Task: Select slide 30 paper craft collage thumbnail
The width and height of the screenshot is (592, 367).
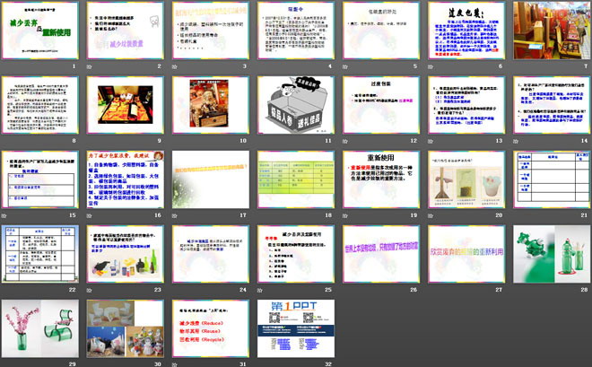Action: pyautogui.click(x=126, y=328)
